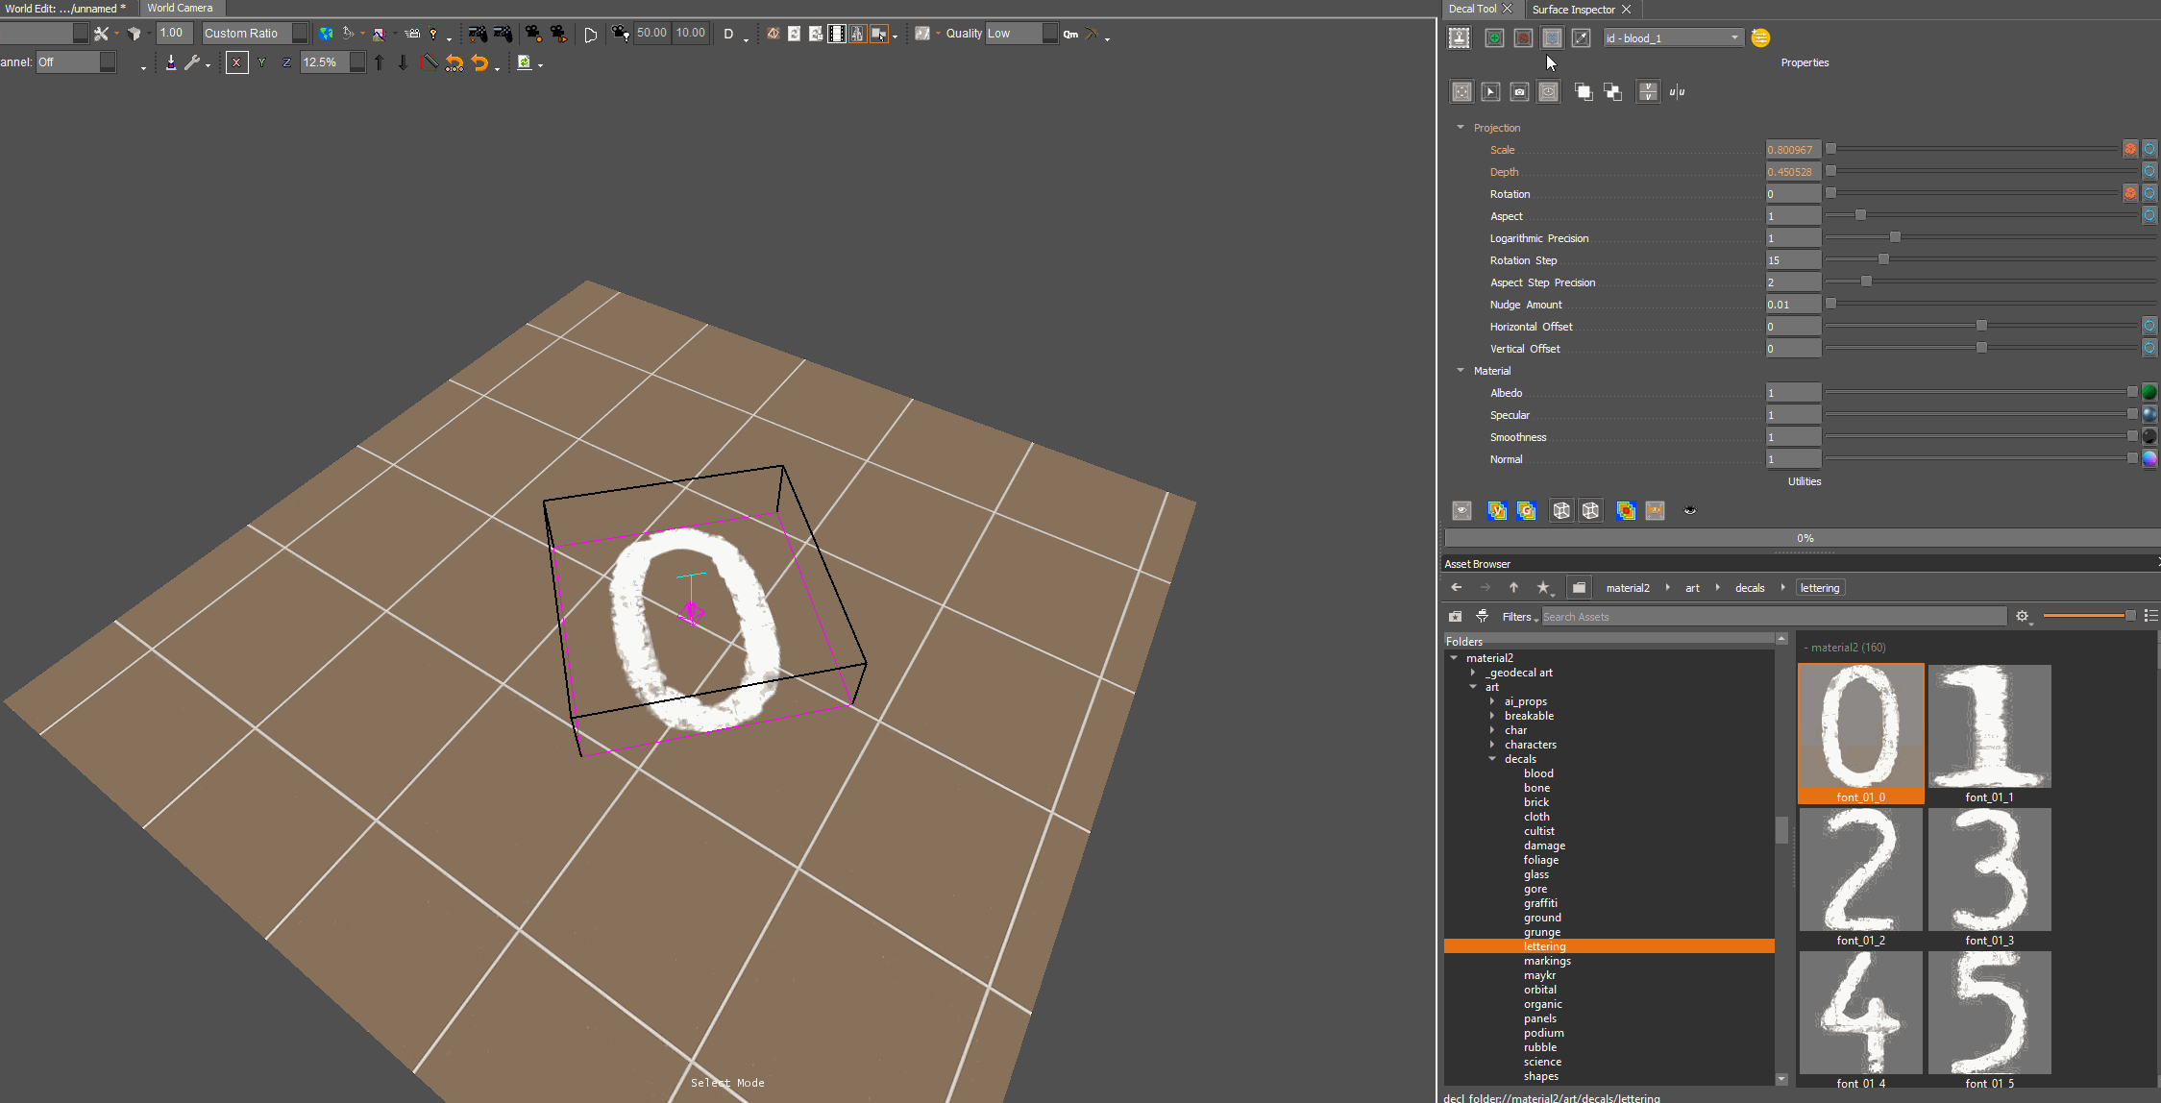Toggle the Z axis constraint button
The width and height of the screenshot is (2161, 1103).
[286, 62]
